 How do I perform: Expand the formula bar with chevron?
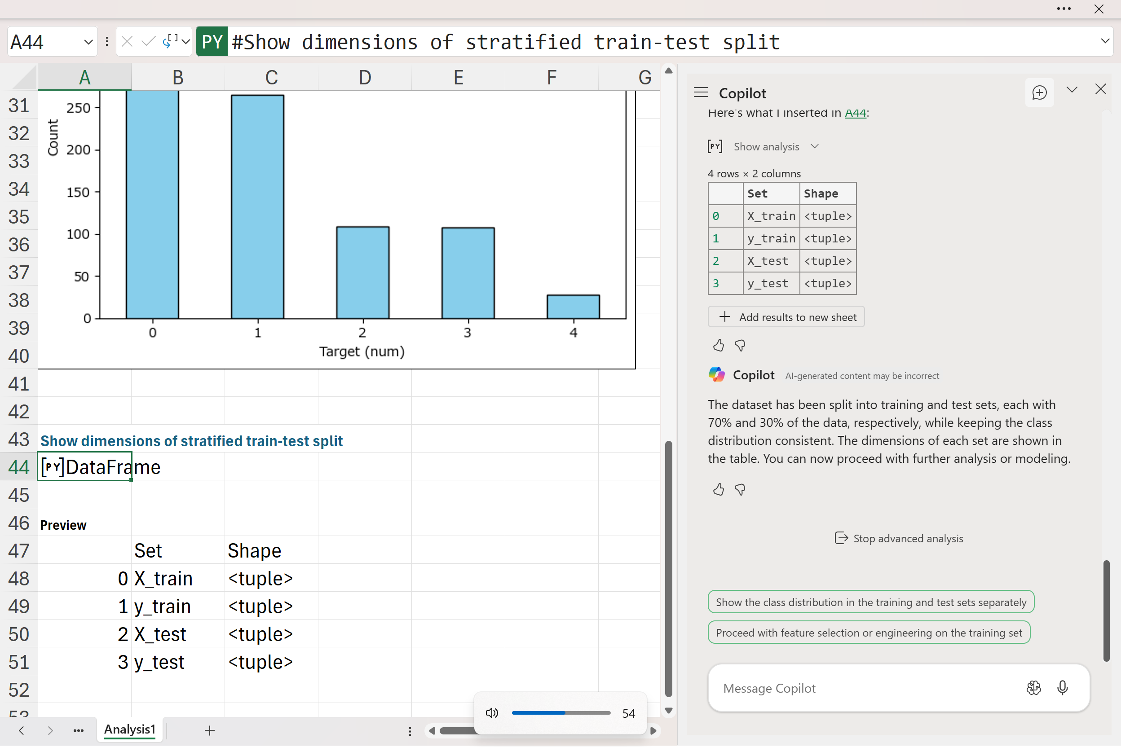(1105, 41)
